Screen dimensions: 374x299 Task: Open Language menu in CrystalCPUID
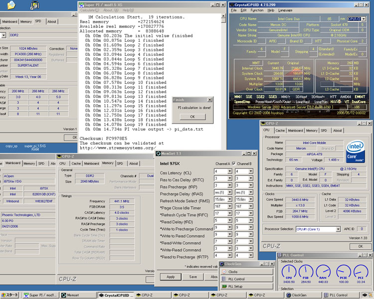tap(285, 10)
